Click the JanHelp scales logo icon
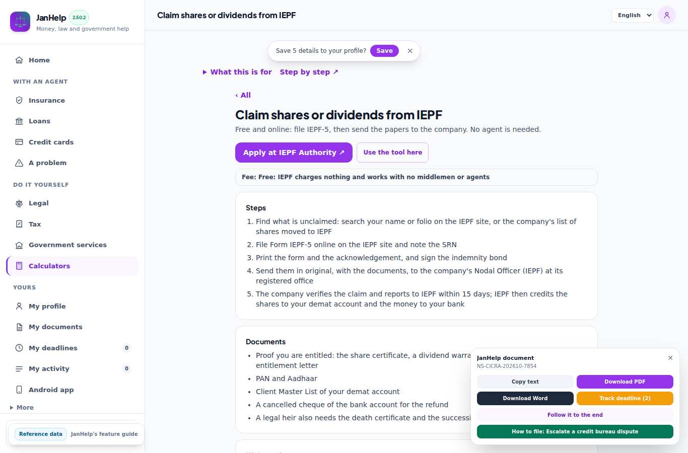Screen dimensions: 688x453 point(20,22)
